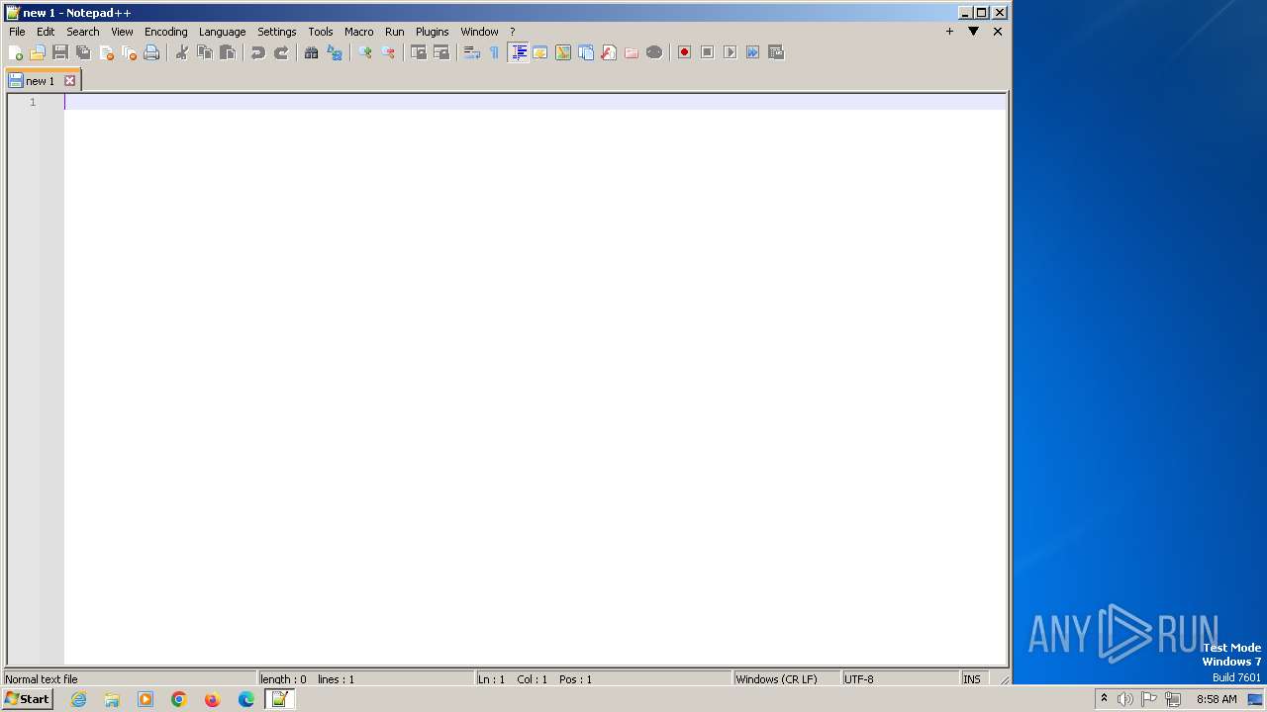The width and height of the screenshot is (1267, 712).
Task: Open the Plugins menu
Action: point(433,32)
